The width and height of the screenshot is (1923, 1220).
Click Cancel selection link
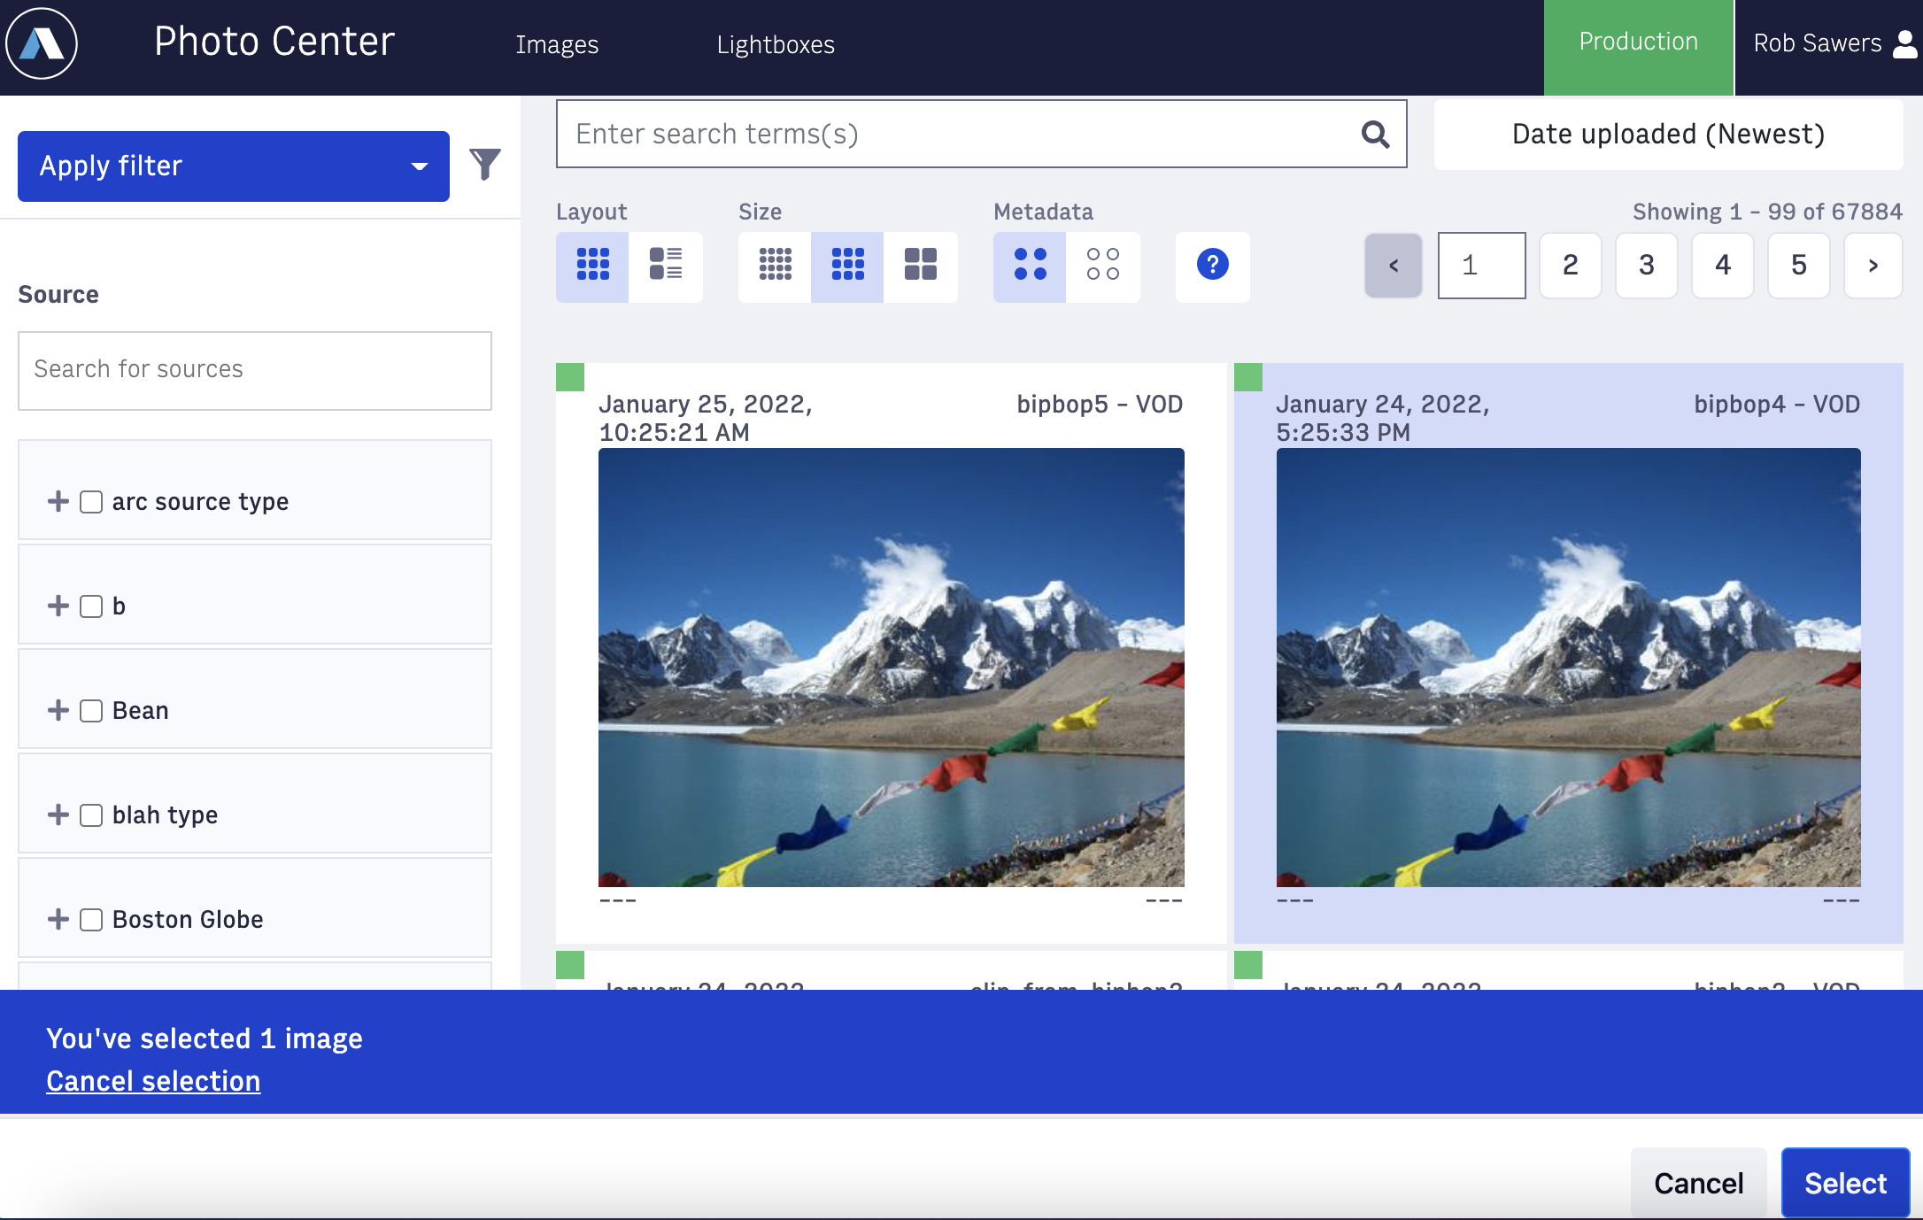[153, 1081]
